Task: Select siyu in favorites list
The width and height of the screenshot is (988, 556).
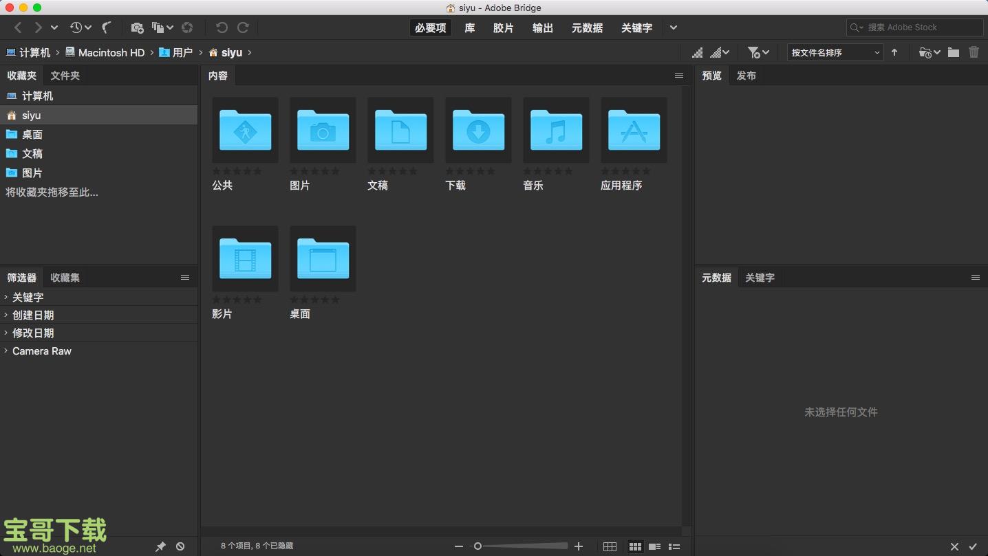Action: [98, 115]
